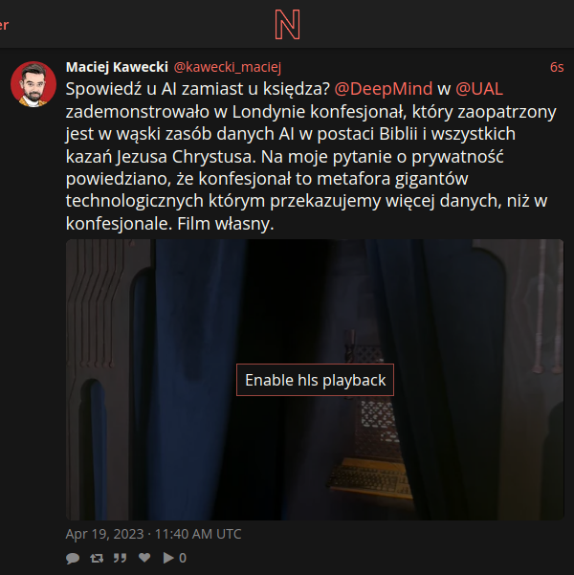Click the Maciej Kawecki display name
The width and height of the screenshot is (574, 575).
tap(117, 67)
